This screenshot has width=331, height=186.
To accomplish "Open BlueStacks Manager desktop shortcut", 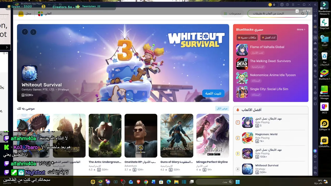I will pyautogui.click(x=324, y=92).
